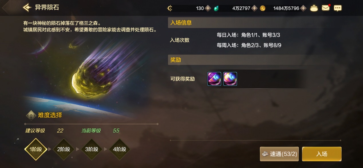Select difficulty 2阶段
This screenshot has width=363, height=168.
(64, 149)
